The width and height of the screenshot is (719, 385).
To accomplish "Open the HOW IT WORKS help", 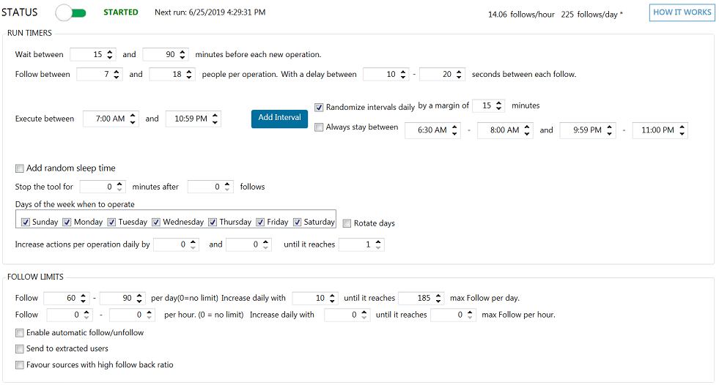I will pyautogui.click(x=682, y=12).
